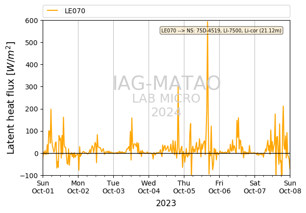Click the y-axis tick label 400

[x=31, y=65]
